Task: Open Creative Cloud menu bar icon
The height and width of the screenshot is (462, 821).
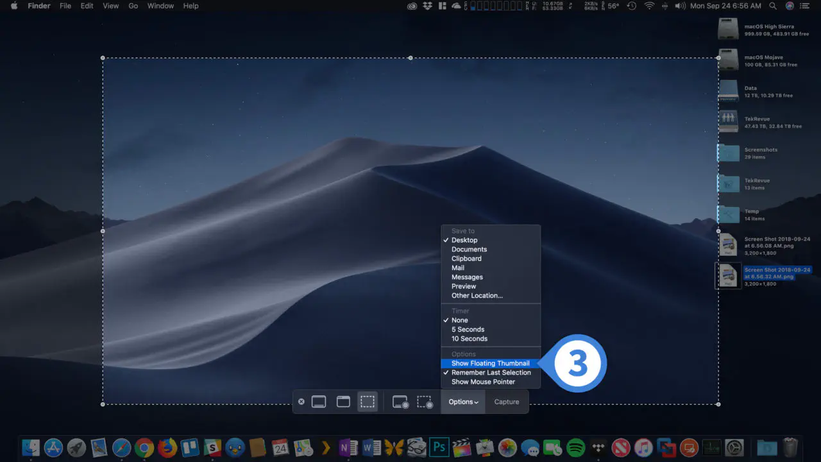Action: click(x=412, y=6)
